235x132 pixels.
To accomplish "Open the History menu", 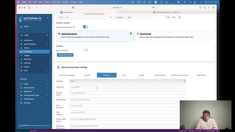I will coord(47,2).
